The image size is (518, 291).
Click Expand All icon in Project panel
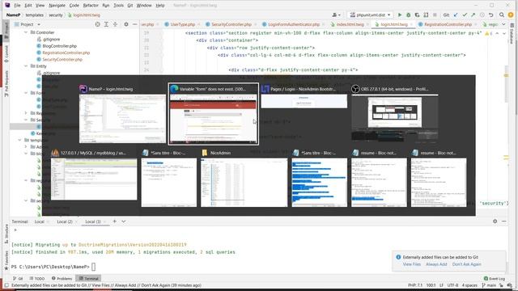106,24
